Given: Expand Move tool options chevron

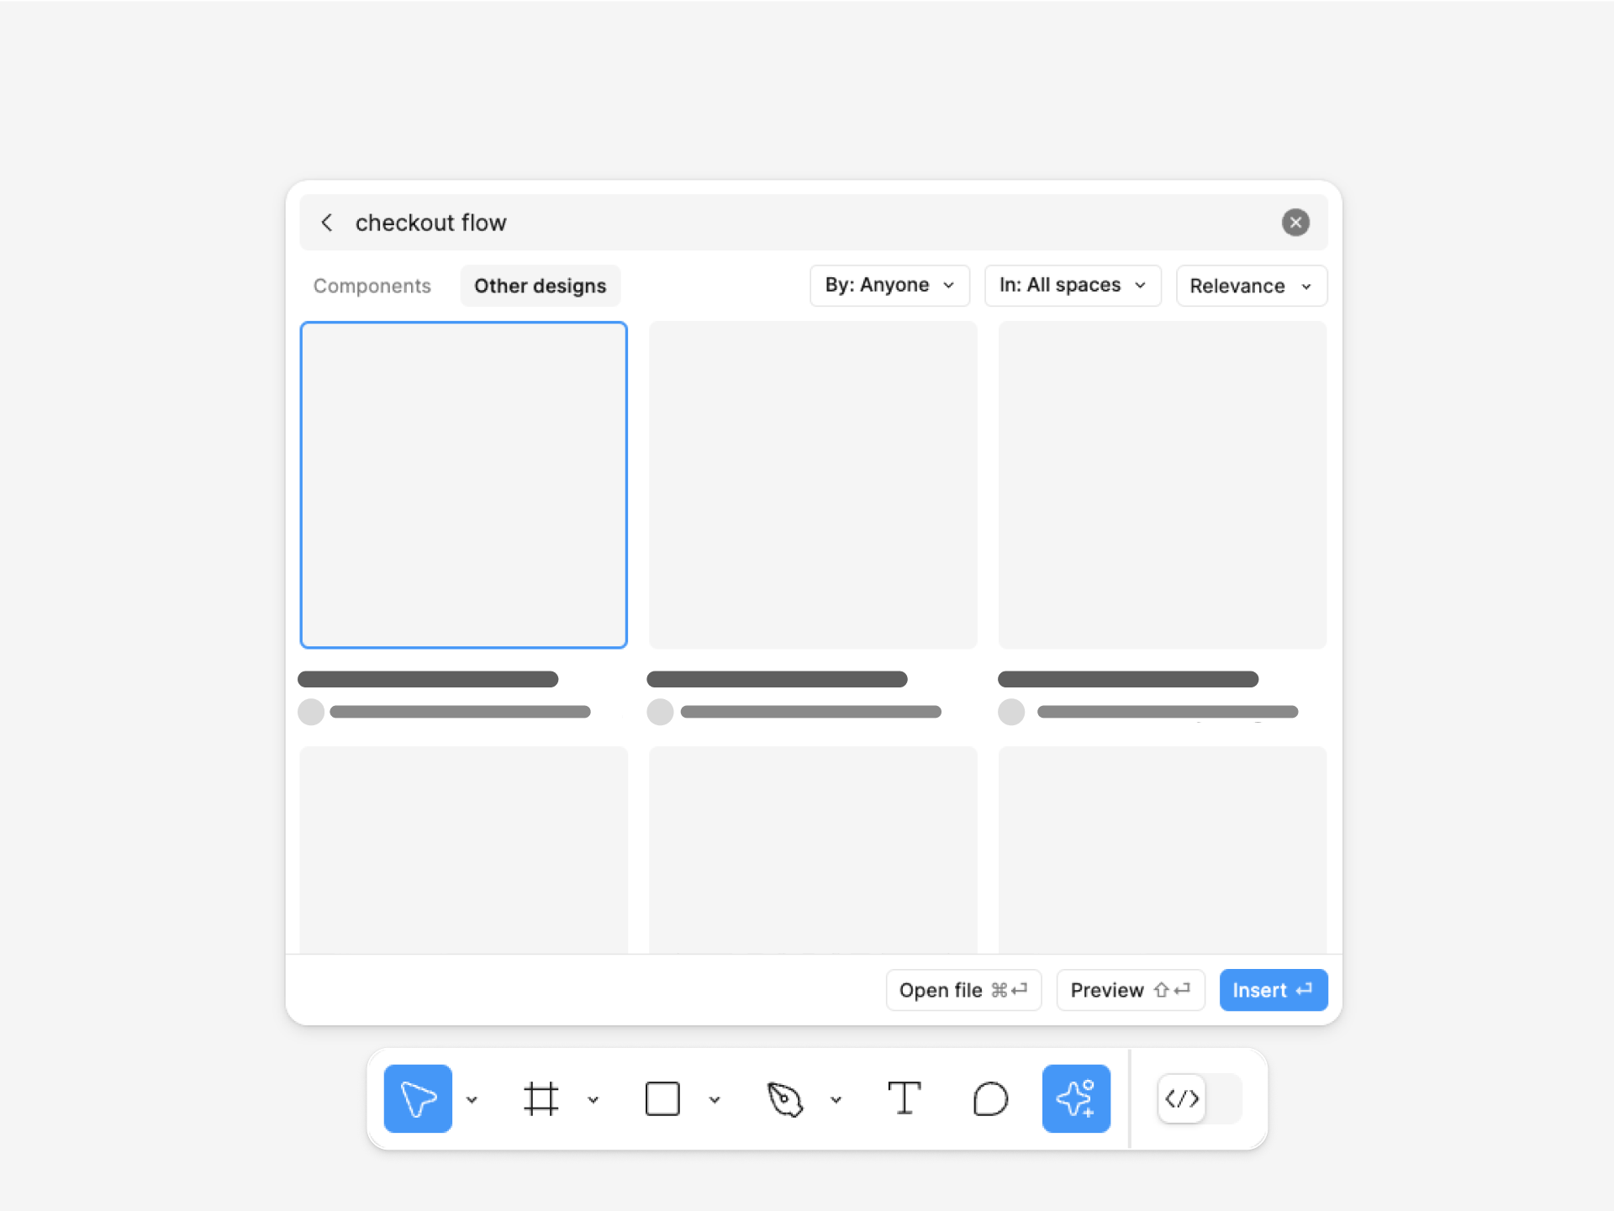Looking at the screenshot, I should (x=472, y=1099).
